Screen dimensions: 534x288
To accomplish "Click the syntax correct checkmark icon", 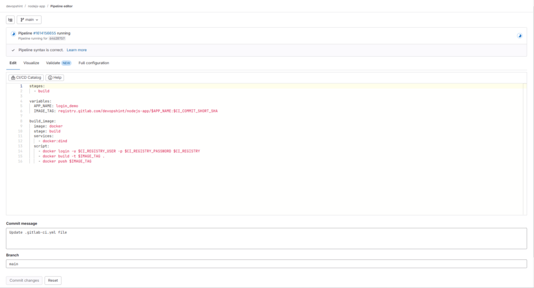I will coord(13,50).
